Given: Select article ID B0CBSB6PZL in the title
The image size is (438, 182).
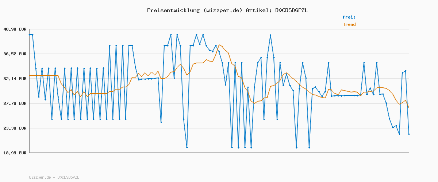Looking at the screenshot, I should [291, 10].
